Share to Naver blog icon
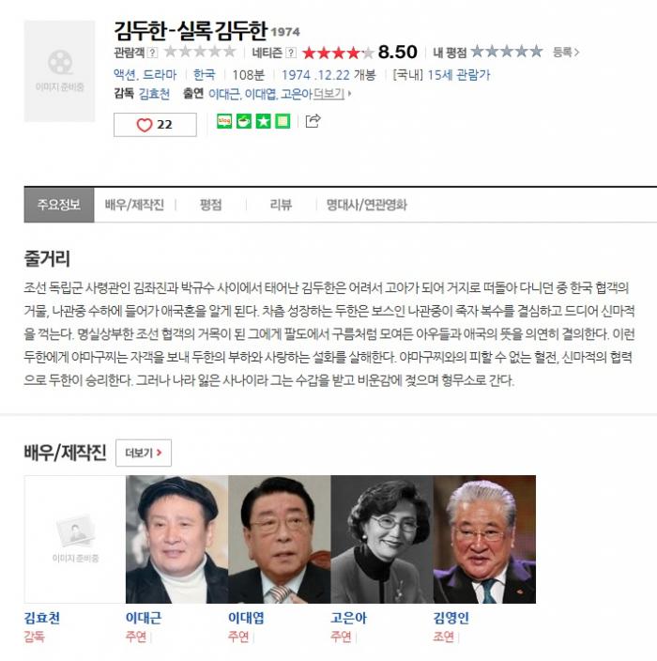Image resolution: width=657 pixels, height=661 pixels. click(224, 121)
